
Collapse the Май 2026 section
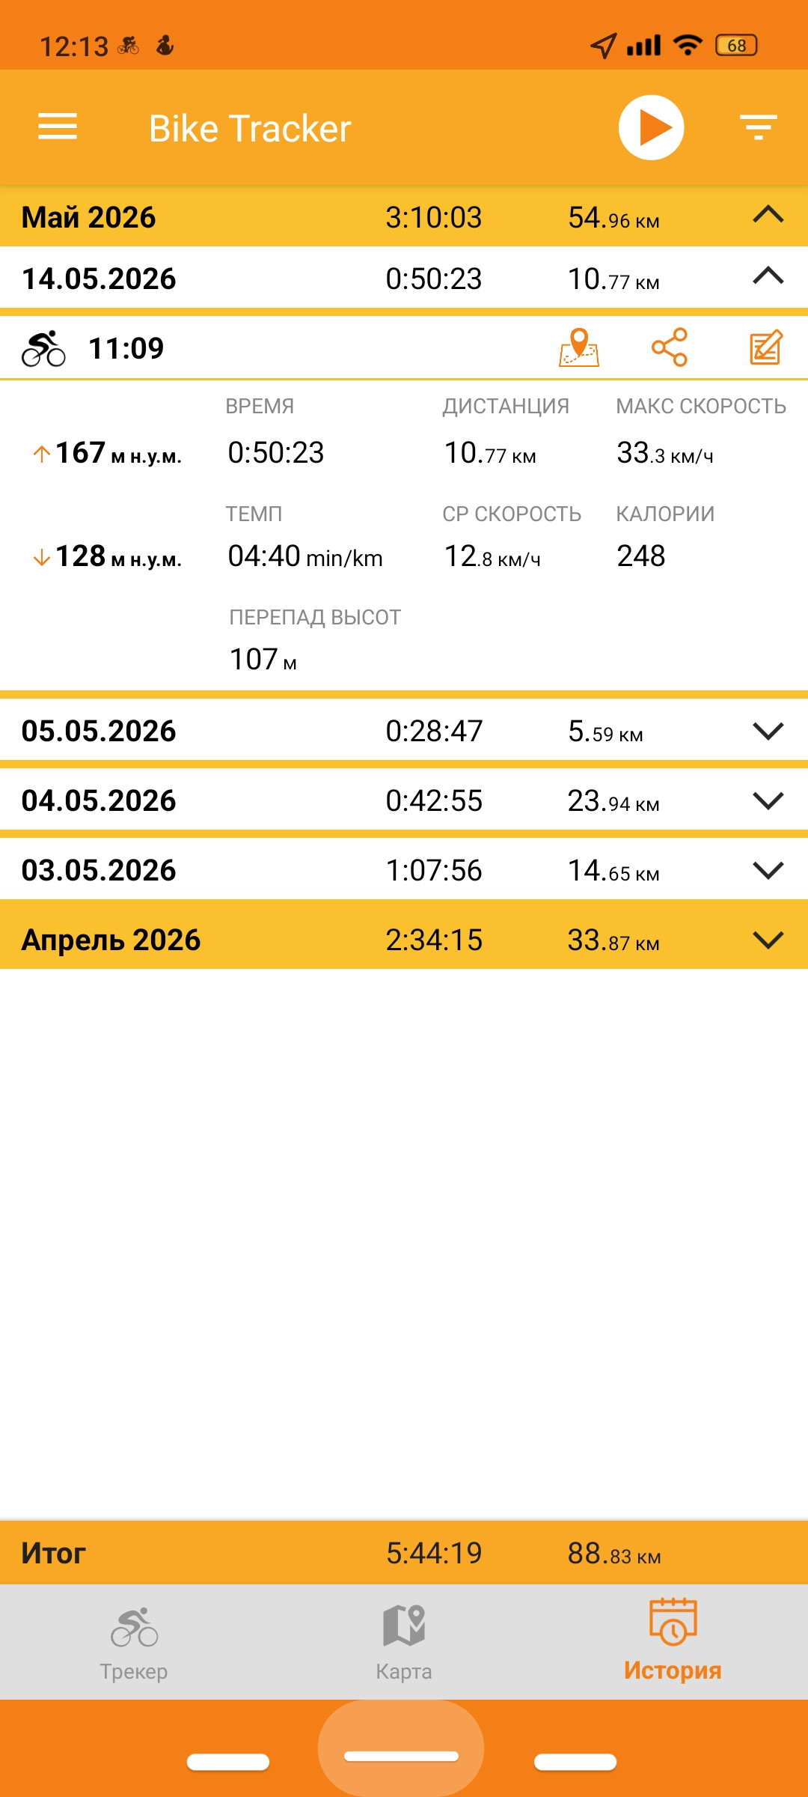click(768, 216)
